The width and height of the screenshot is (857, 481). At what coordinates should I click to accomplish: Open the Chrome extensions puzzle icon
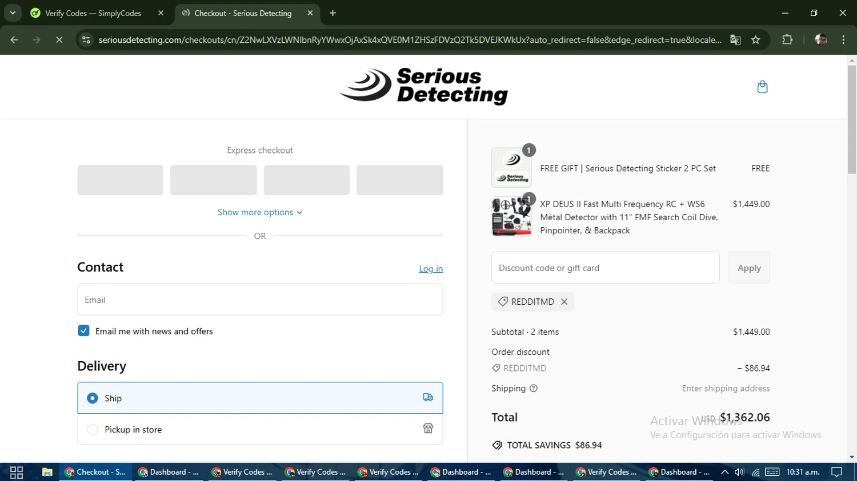pyautogui.click(x=787, y=39)
